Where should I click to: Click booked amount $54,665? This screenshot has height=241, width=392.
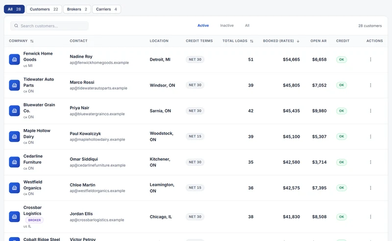click(x=291, y=60)
